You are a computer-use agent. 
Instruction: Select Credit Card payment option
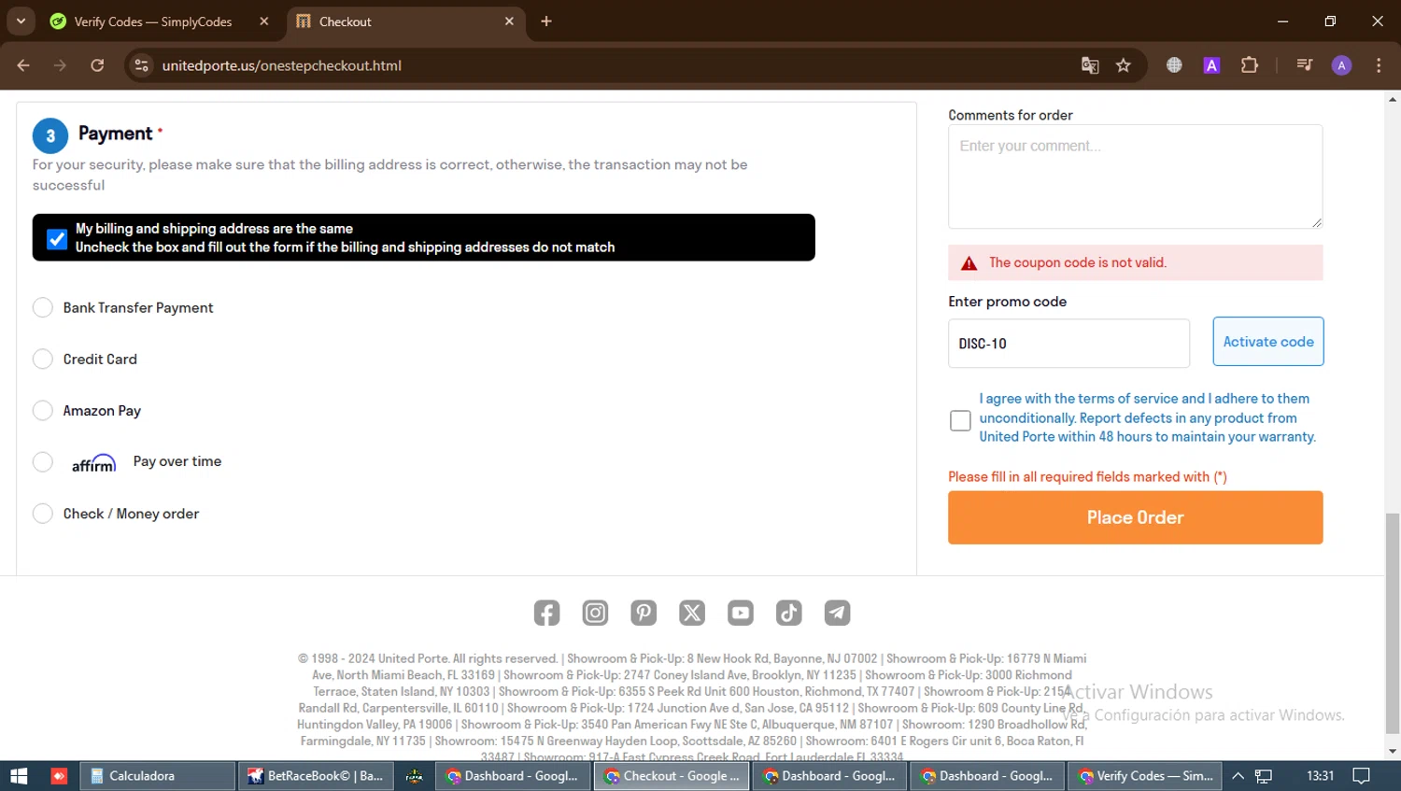pos(43,360)
